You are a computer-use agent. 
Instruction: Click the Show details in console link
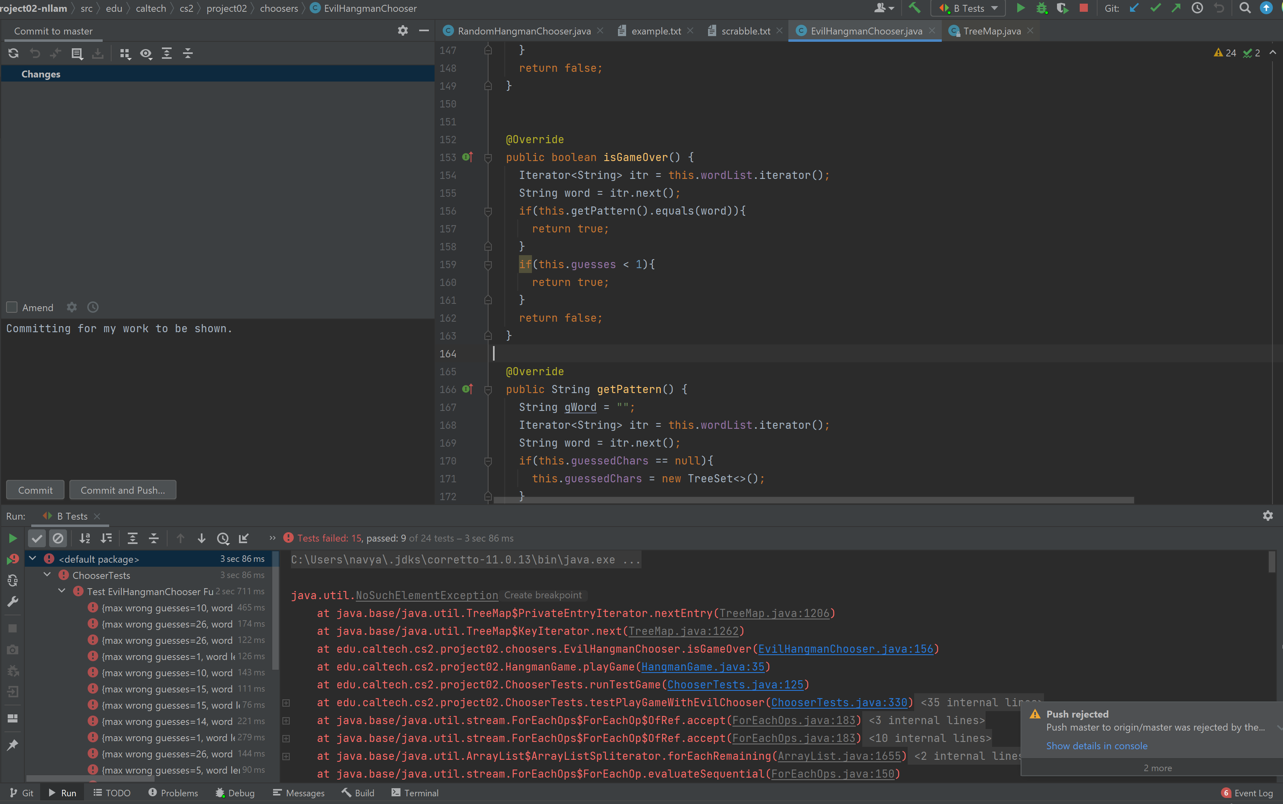point(1096,746)
